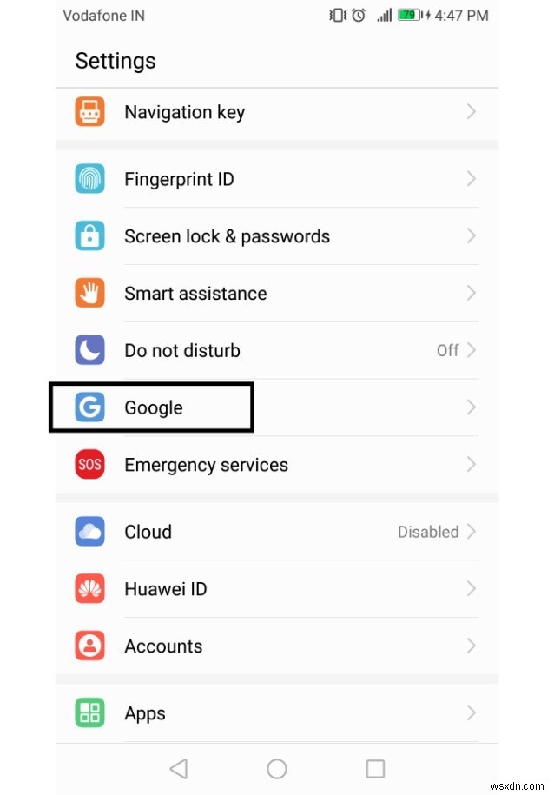The height and width of the screenshot is (795, 554).
Task: Tap the Do not disturb Off status
Action: 447,351
